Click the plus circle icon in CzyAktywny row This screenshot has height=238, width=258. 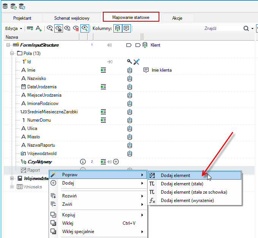[116, 162]
